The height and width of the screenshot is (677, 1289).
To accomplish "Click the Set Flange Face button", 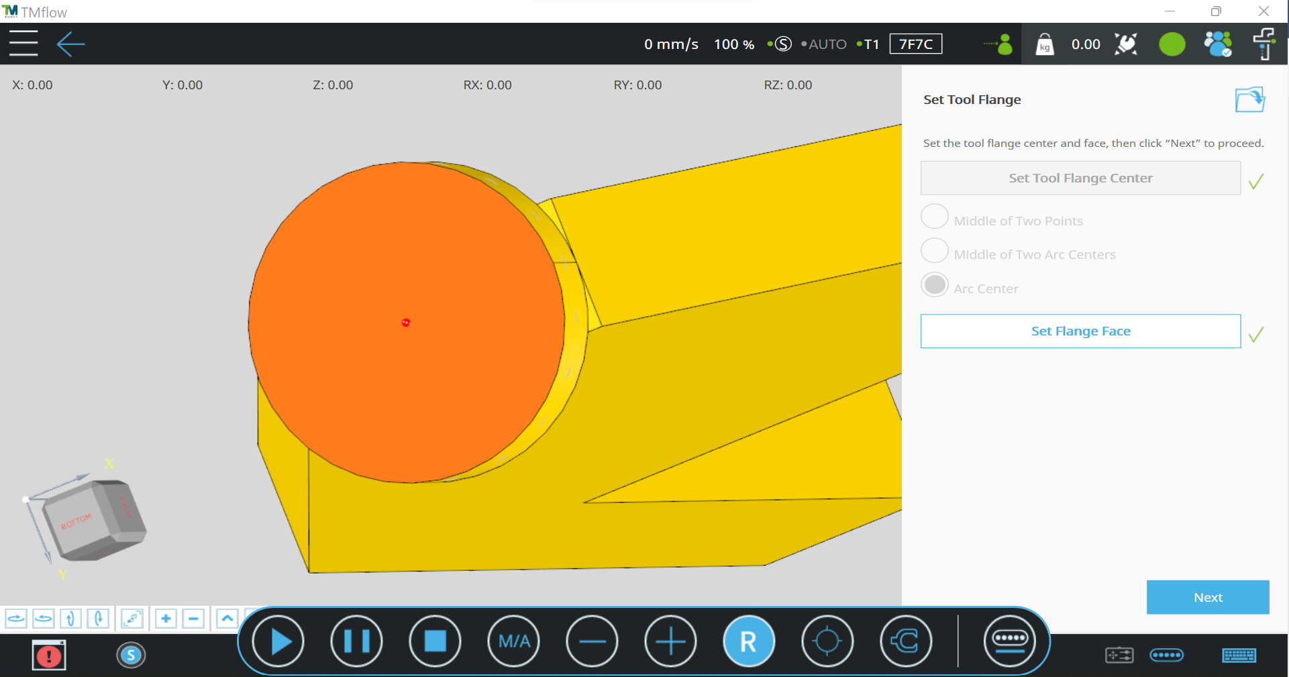I will coord(1080,331).
